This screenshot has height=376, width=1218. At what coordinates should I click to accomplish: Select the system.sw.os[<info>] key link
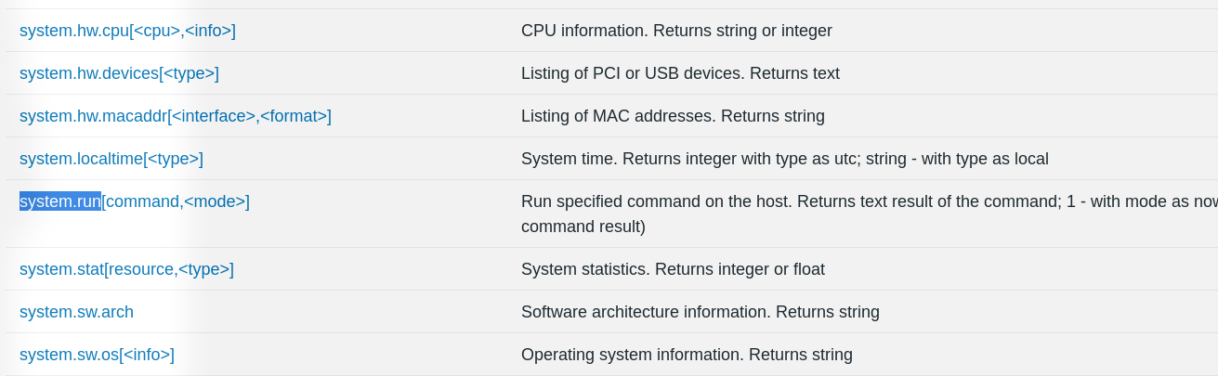point(97,355)
